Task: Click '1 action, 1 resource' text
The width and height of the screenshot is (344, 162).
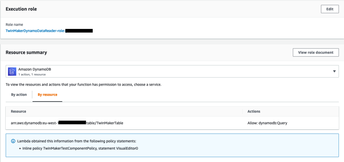Action: click(32, 74)
